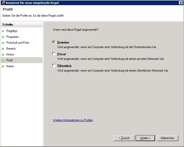Enable the Privat profile checkbox
This screenshot has height=147, width=184.
tap(54, 54)
